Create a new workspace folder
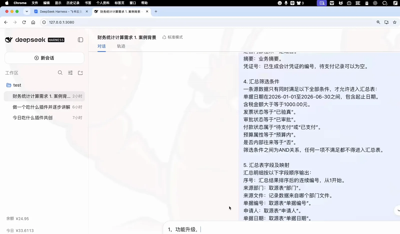400x234 pixels. (x=80, y=73)
